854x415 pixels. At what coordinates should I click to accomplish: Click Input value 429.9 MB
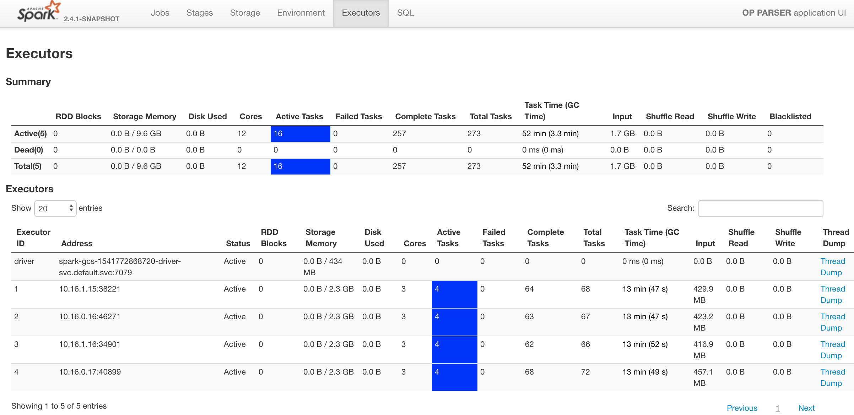(703, 294)
